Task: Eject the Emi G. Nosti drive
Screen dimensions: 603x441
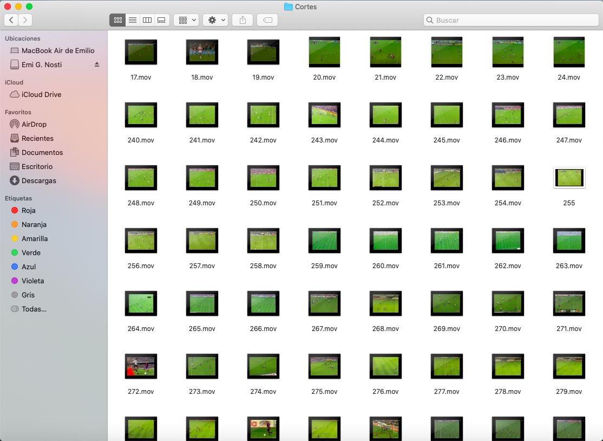Action: tap(97, 64)
